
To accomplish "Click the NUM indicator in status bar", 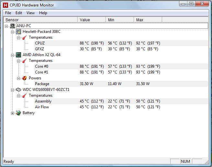I will pyautogui.click(x=185, y=161).
